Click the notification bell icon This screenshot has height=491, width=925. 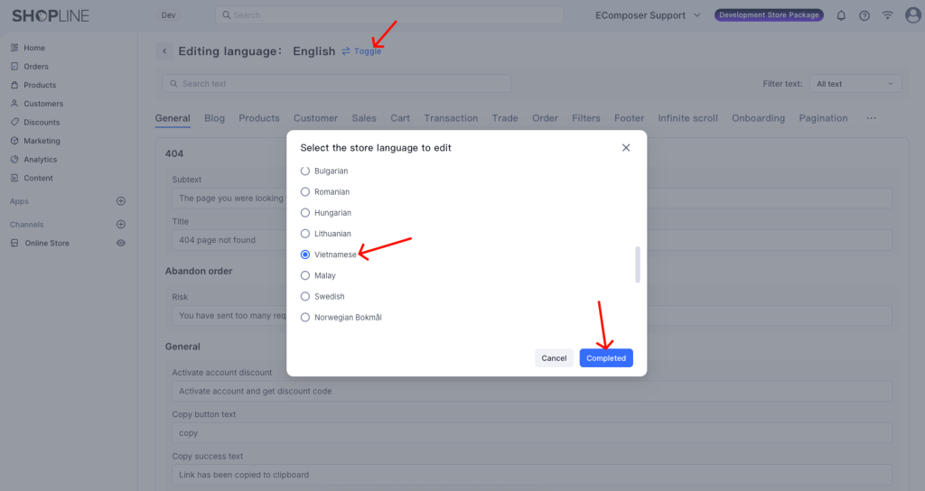[841, 15]
